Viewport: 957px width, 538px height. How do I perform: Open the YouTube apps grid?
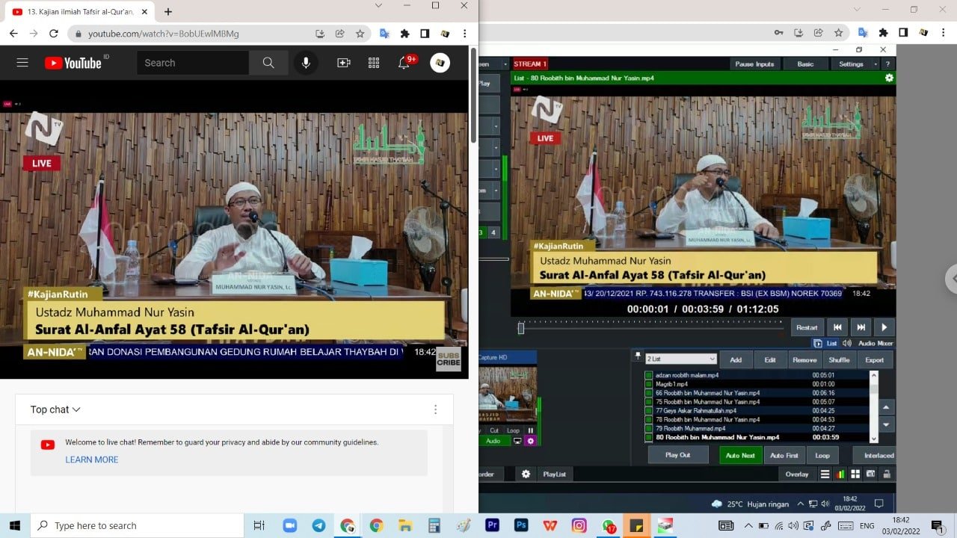coord(374,63)
